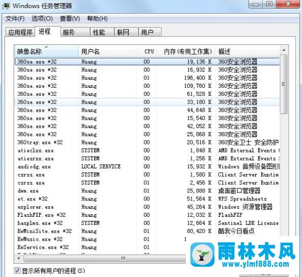Screen dimensions: 302x277
Task: Select 360se.exe row with 15,540 K
Action: tap(147, 118)
